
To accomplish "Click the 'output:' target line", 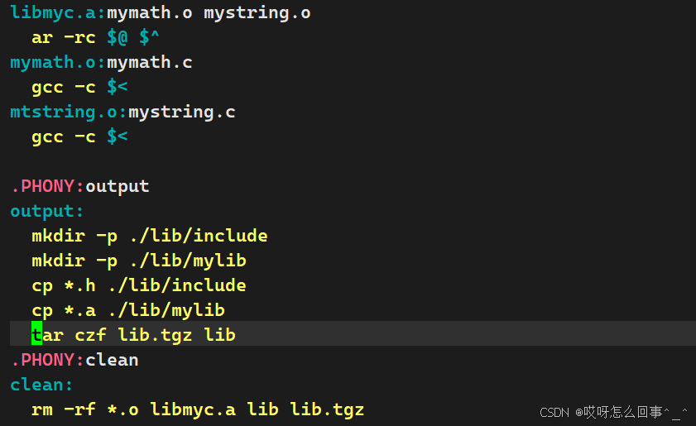I will (46, 211).
